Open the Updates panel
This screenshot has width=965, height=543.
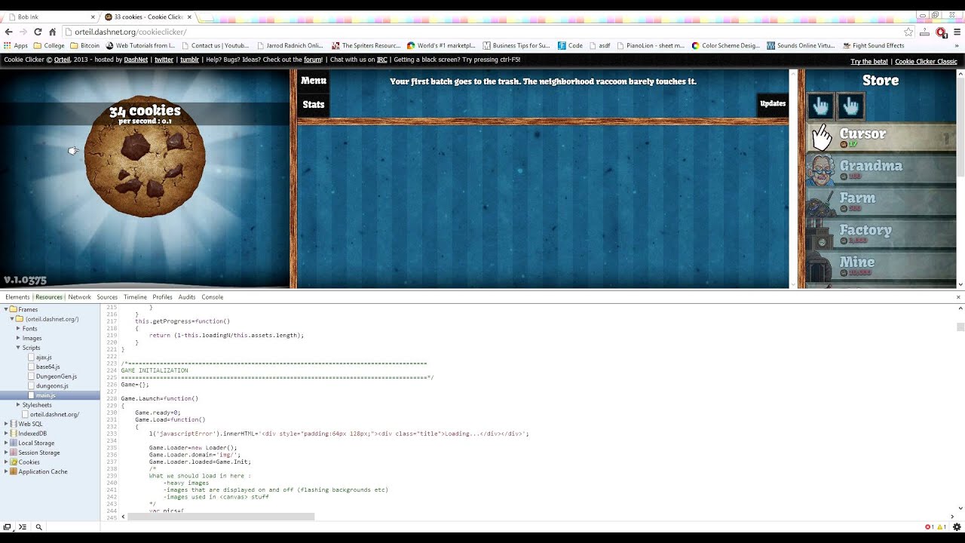[773, 104]
